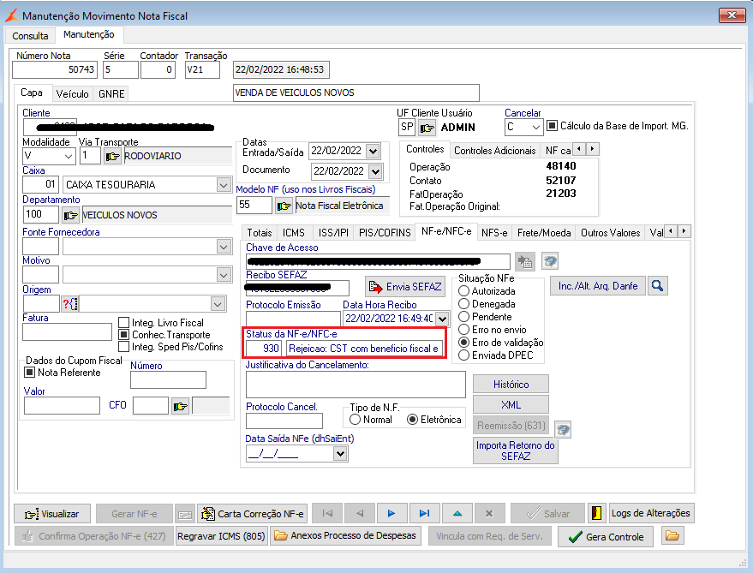
Task: Open Departamento lookup hand icon
Action: 70,215
